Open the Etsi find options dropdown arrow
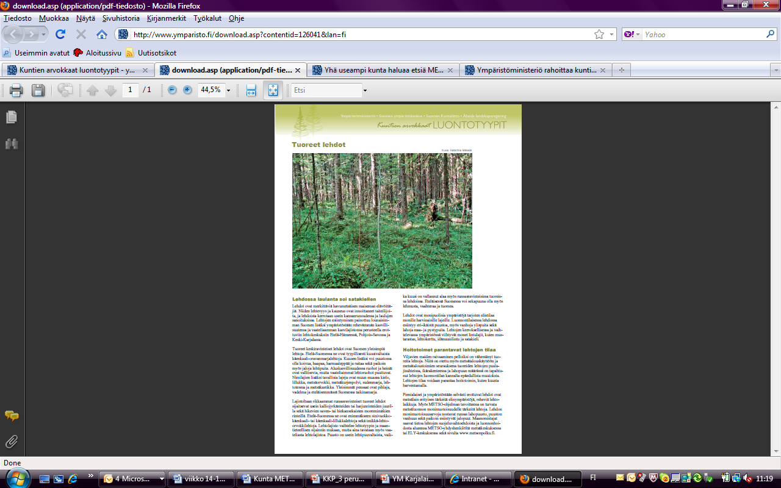 [x=365, y=91]
